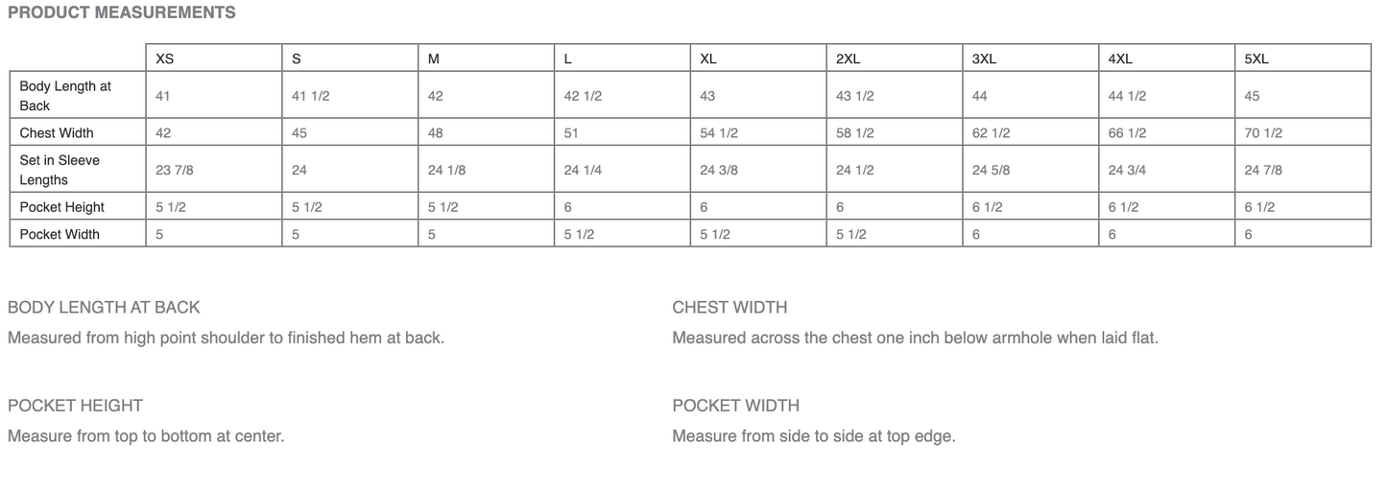Select the CHEST WIDTH description heading
This screenshot has height=490, width=1387.
click(729, 308)
